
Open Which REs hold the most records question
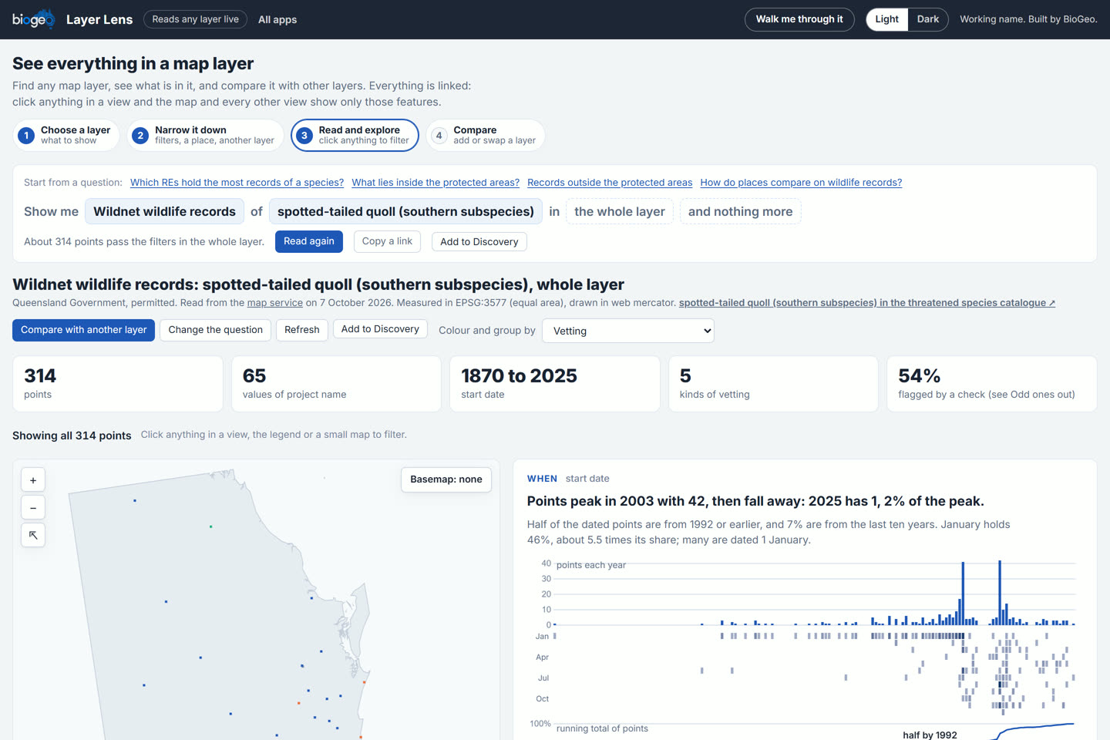click(237, 183)
